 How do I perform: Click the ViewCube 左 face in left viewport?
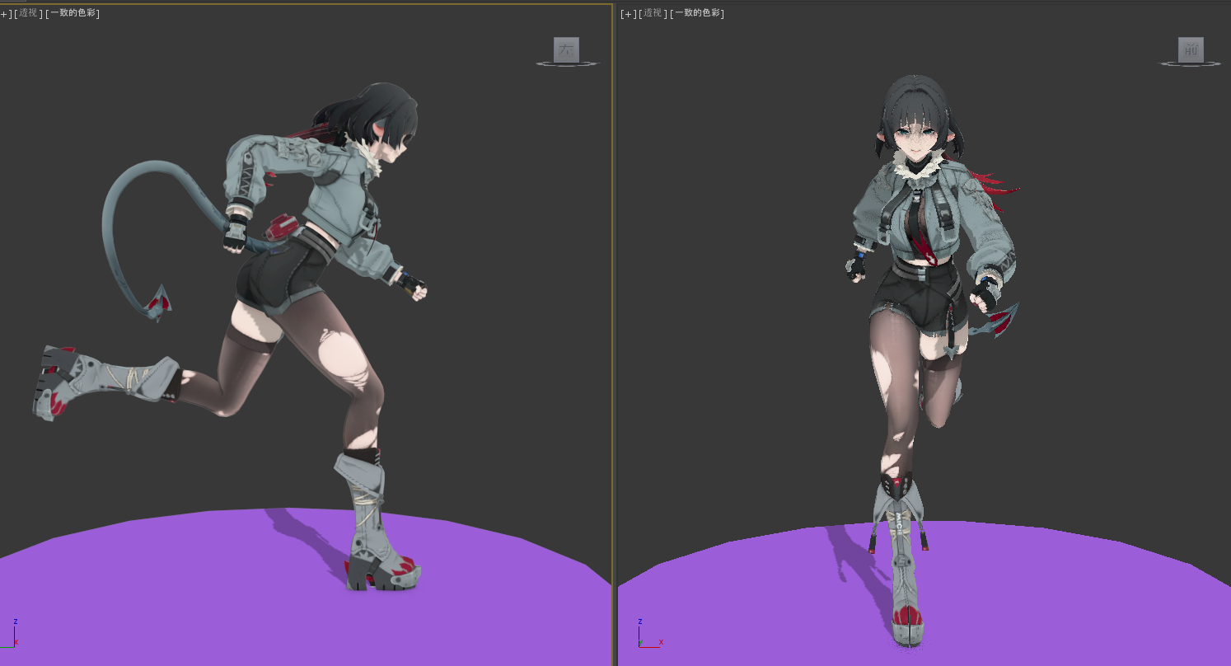[566, 49]
